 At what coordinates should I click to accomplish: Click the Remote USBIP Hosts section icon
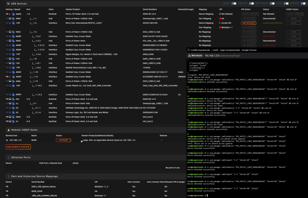[x=9, y=130]
